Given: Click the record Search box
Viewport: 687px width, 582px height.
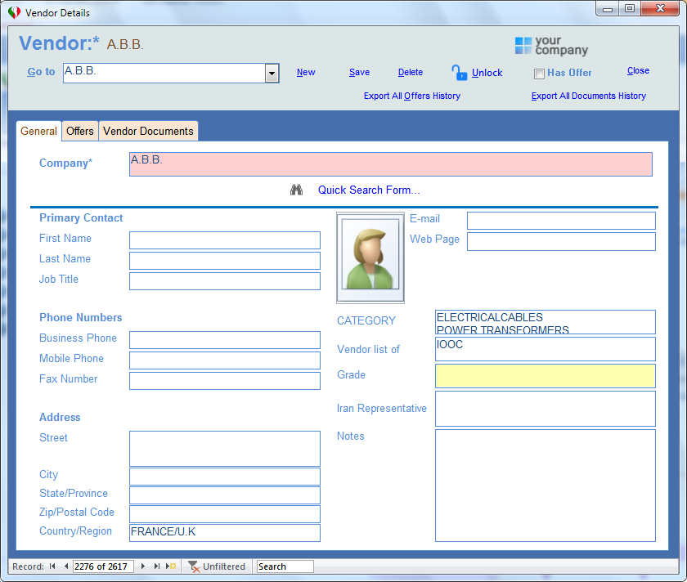Looking at the screenshot, I should coord(285,566).
